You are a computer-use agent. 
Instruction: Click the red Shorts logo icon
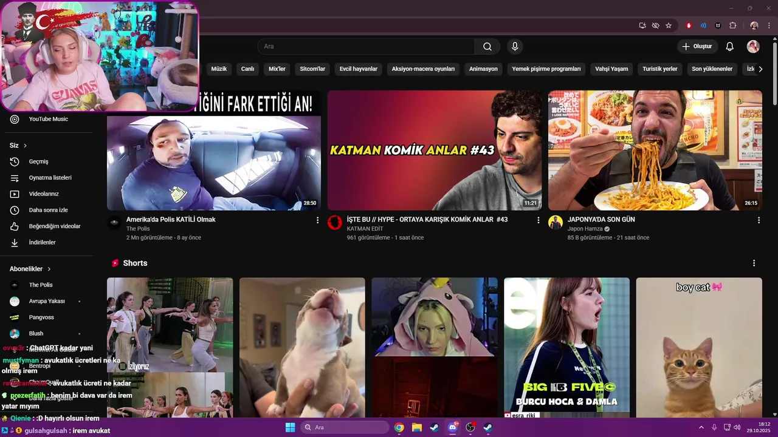click(115, 263)
